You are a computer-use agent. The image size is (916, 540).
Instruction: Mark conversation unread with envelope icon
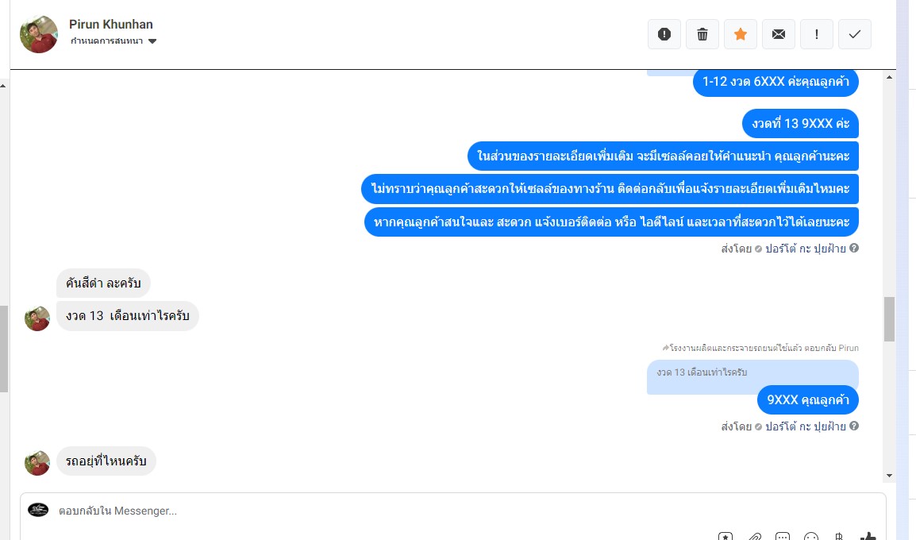click(x=778, y=34)
